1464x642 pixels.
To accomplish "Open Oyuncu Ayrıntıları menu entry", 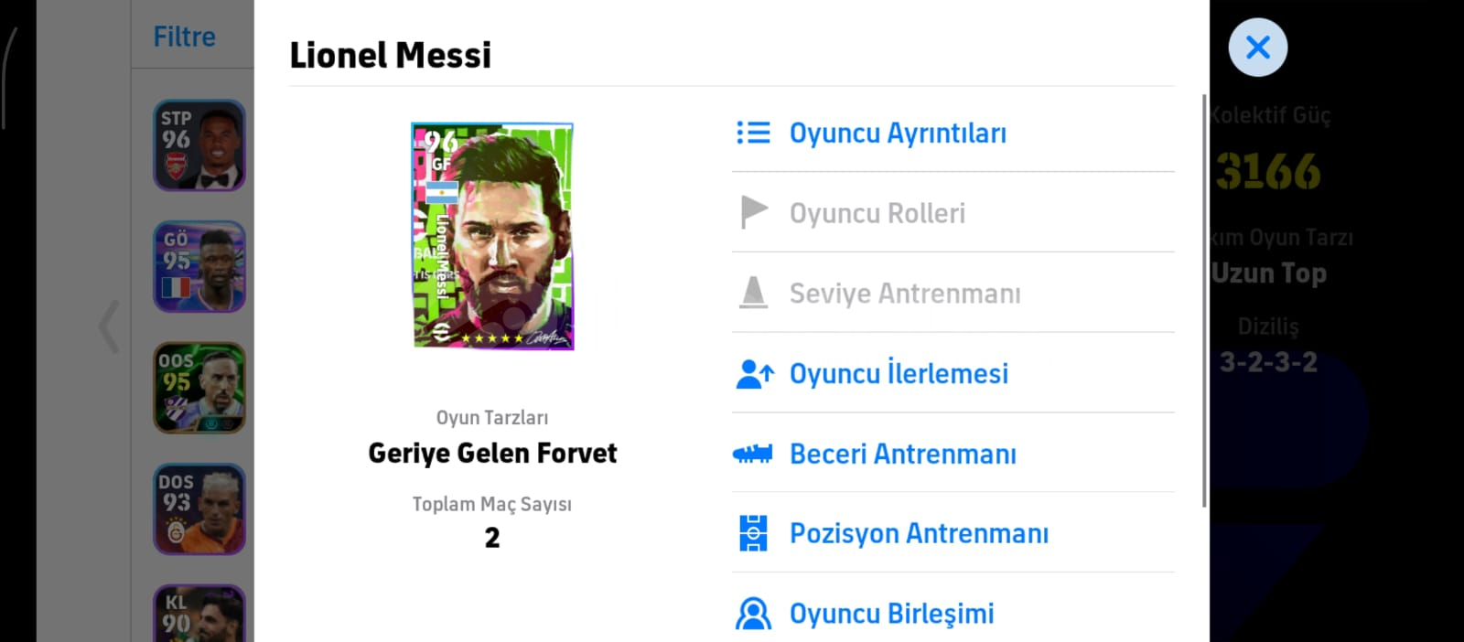I will pos(898,134).
